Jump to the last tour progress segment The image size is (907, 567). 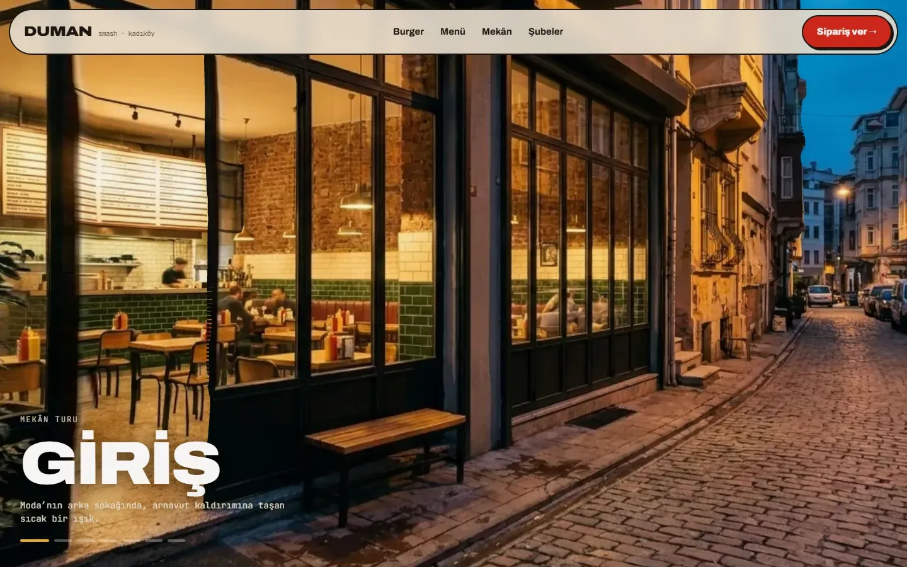coord(176,541)
